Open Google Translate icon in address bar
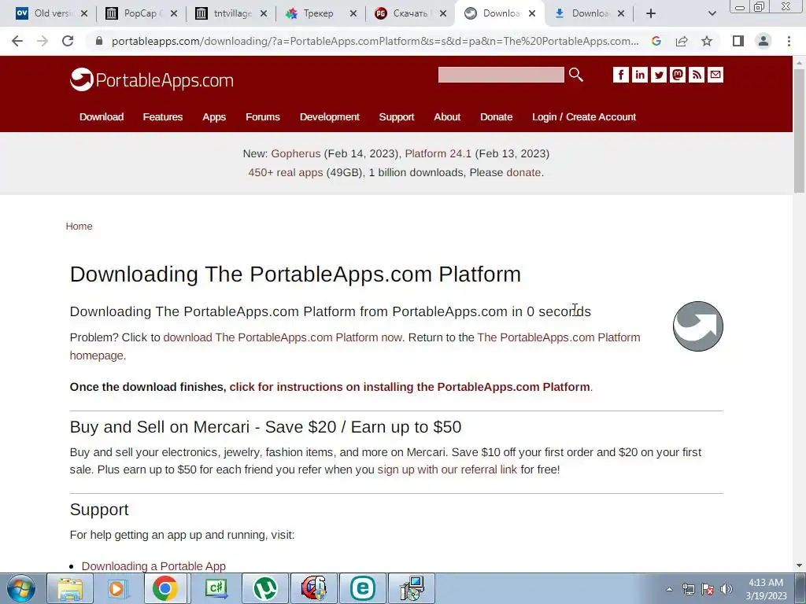The width and height of the screenshot is (806, 604). point(656,41)
